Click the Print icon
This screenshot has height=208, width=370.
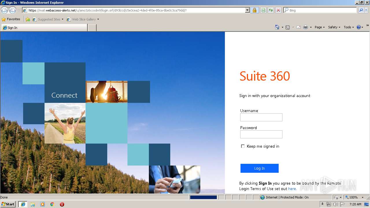[306, 27]
